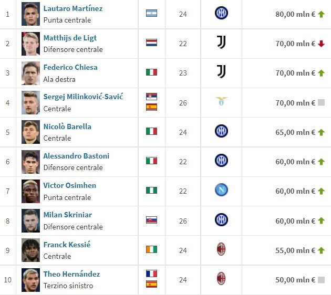This screenshot has width=331, height=295.
Task: Click Federico Chiesa's portrait thumbnail
Action: tap(30, 73)
